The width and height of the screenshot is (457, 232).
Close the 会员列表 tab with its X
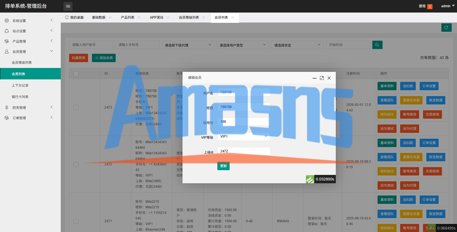tap(233, 18)
